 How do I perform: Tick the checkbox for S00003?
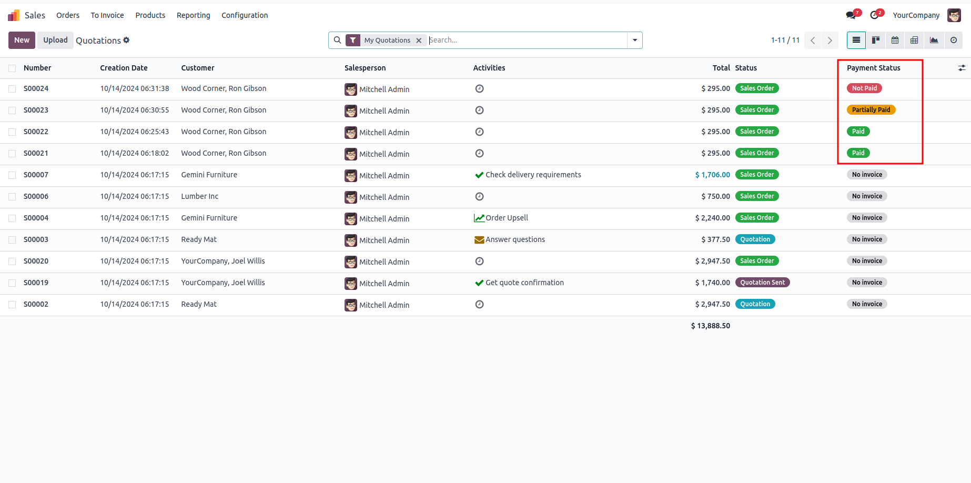(12, 240)
